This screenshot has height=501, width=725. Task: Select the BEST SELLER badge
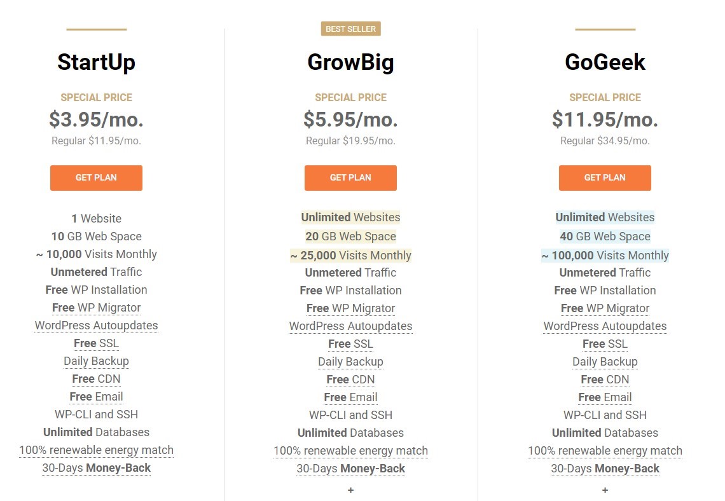pyautogui.click(x=351, y=29)
